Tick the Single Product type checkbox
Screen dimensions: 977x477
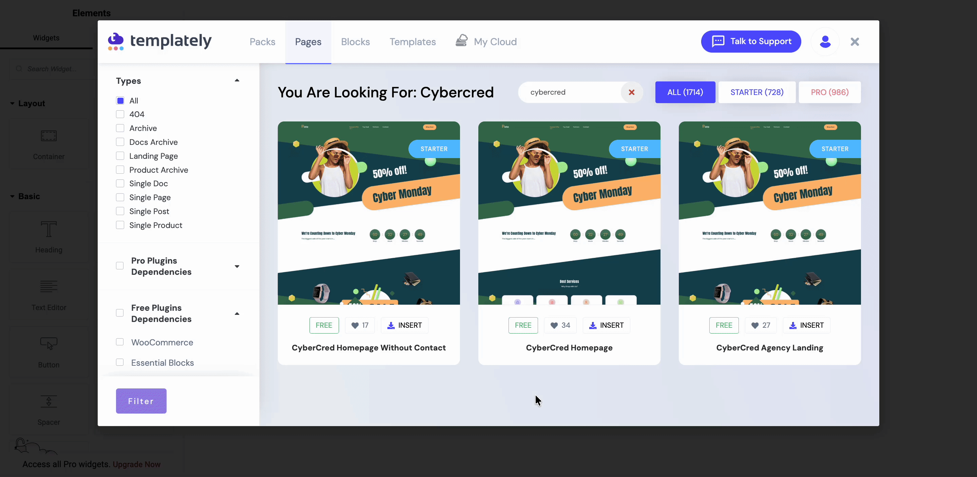point(120,225)
